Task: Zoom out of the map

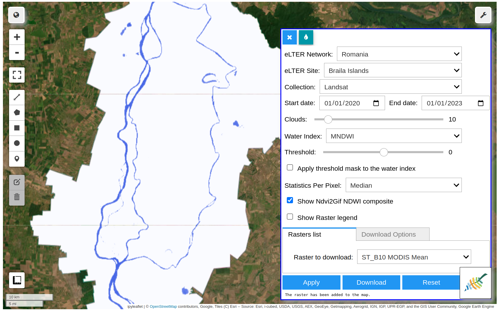Action: coord(17,53)
